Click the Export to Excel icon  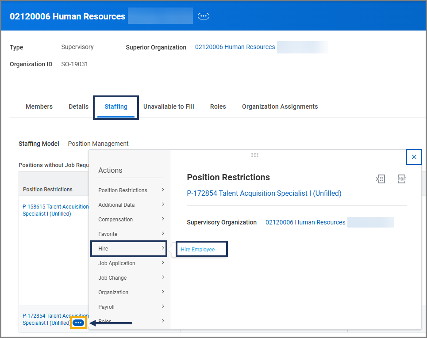[x=380, y=179]
